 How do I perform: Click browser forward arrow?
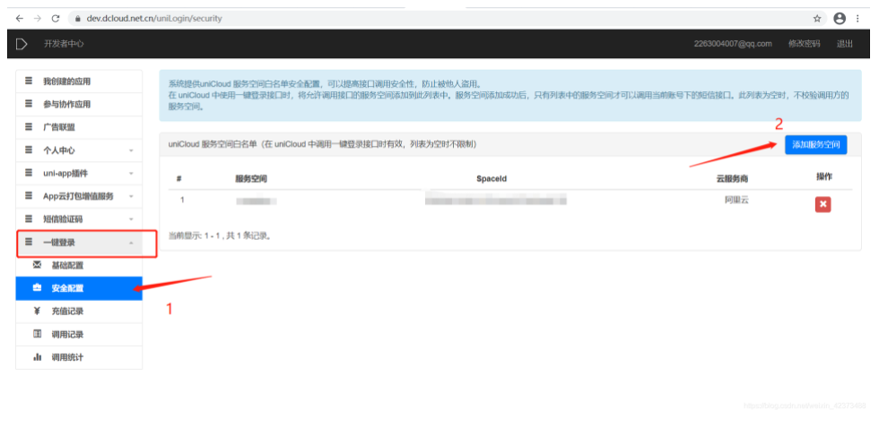point(37,18)
